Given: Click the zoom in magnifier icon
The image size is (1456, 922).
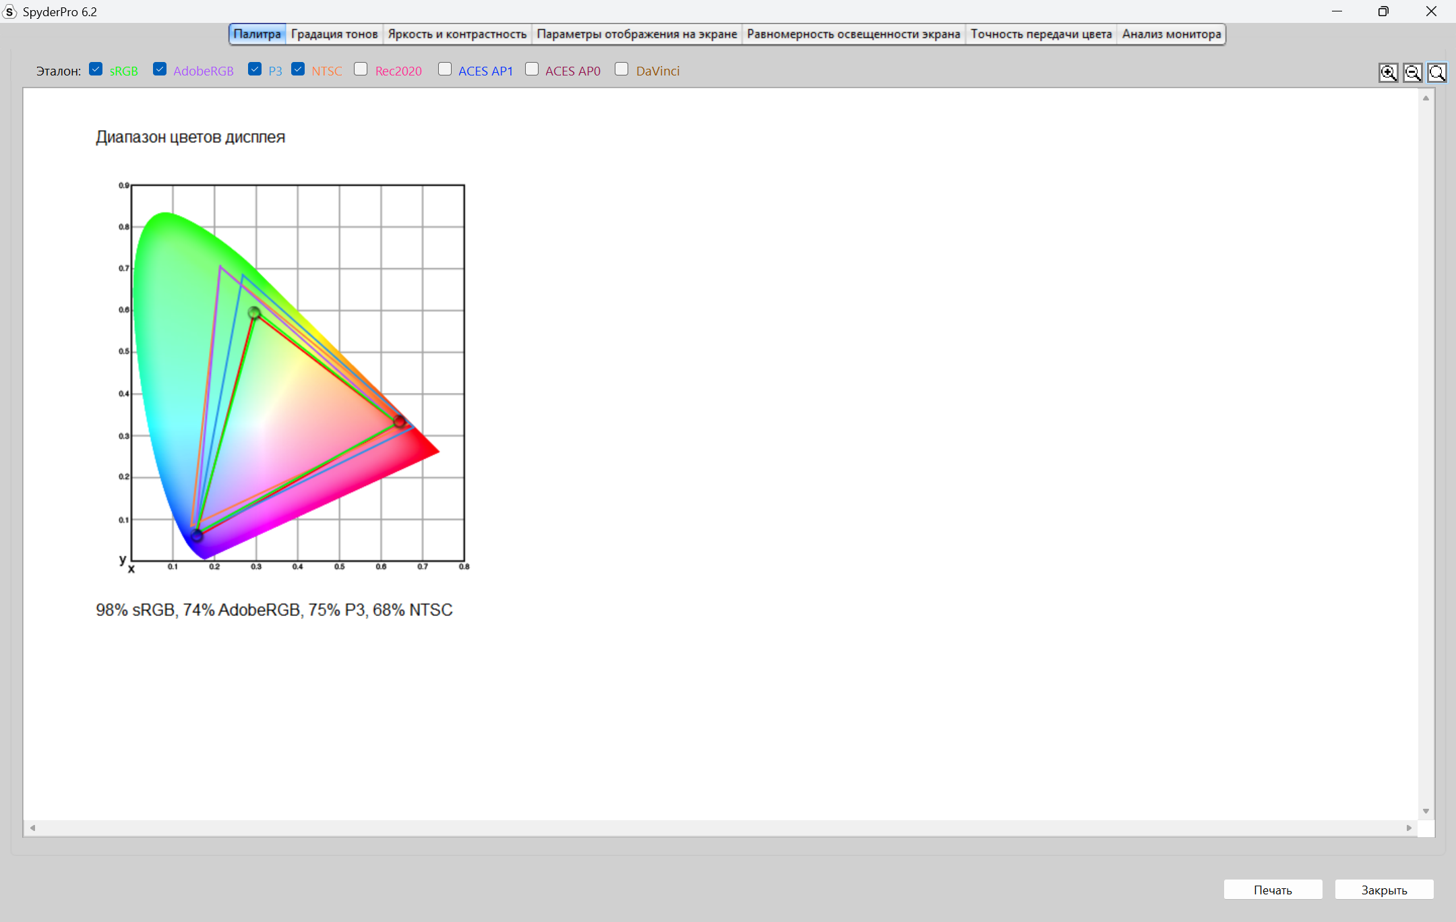Looking at the screenshot, I should 1388,73.
